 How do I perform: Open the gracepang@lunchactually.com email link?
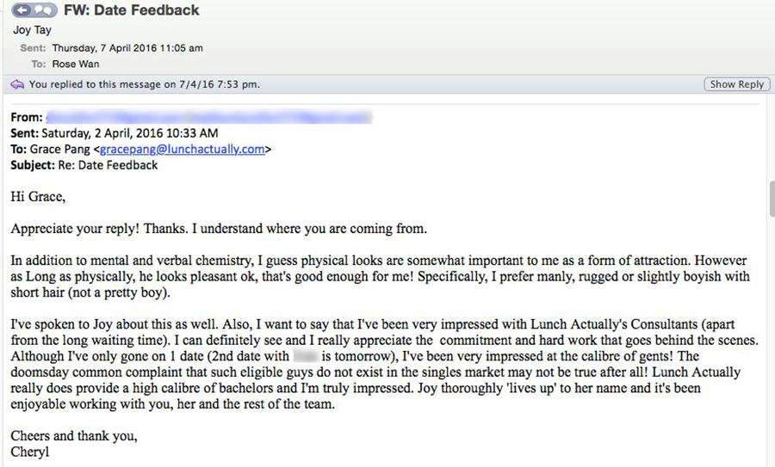183,149
